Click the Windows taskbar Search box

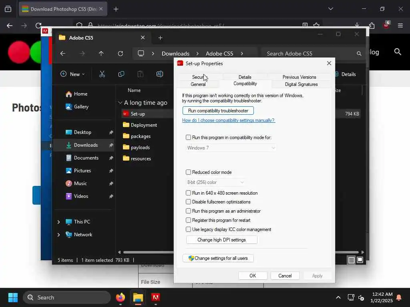(x=67, y=297)
